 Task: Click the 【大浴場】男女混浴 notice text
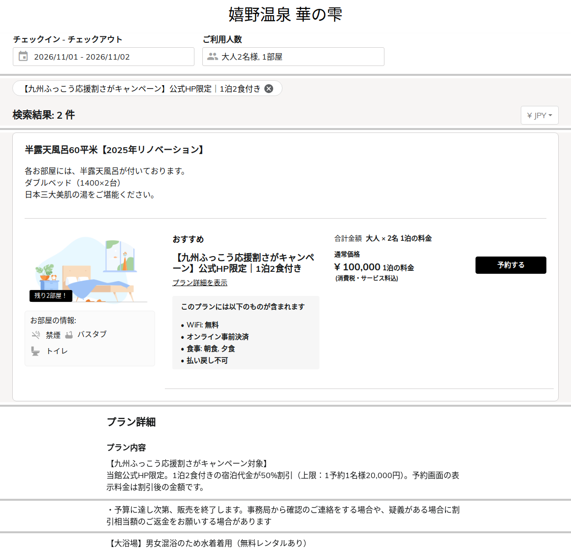click(208, 543)
